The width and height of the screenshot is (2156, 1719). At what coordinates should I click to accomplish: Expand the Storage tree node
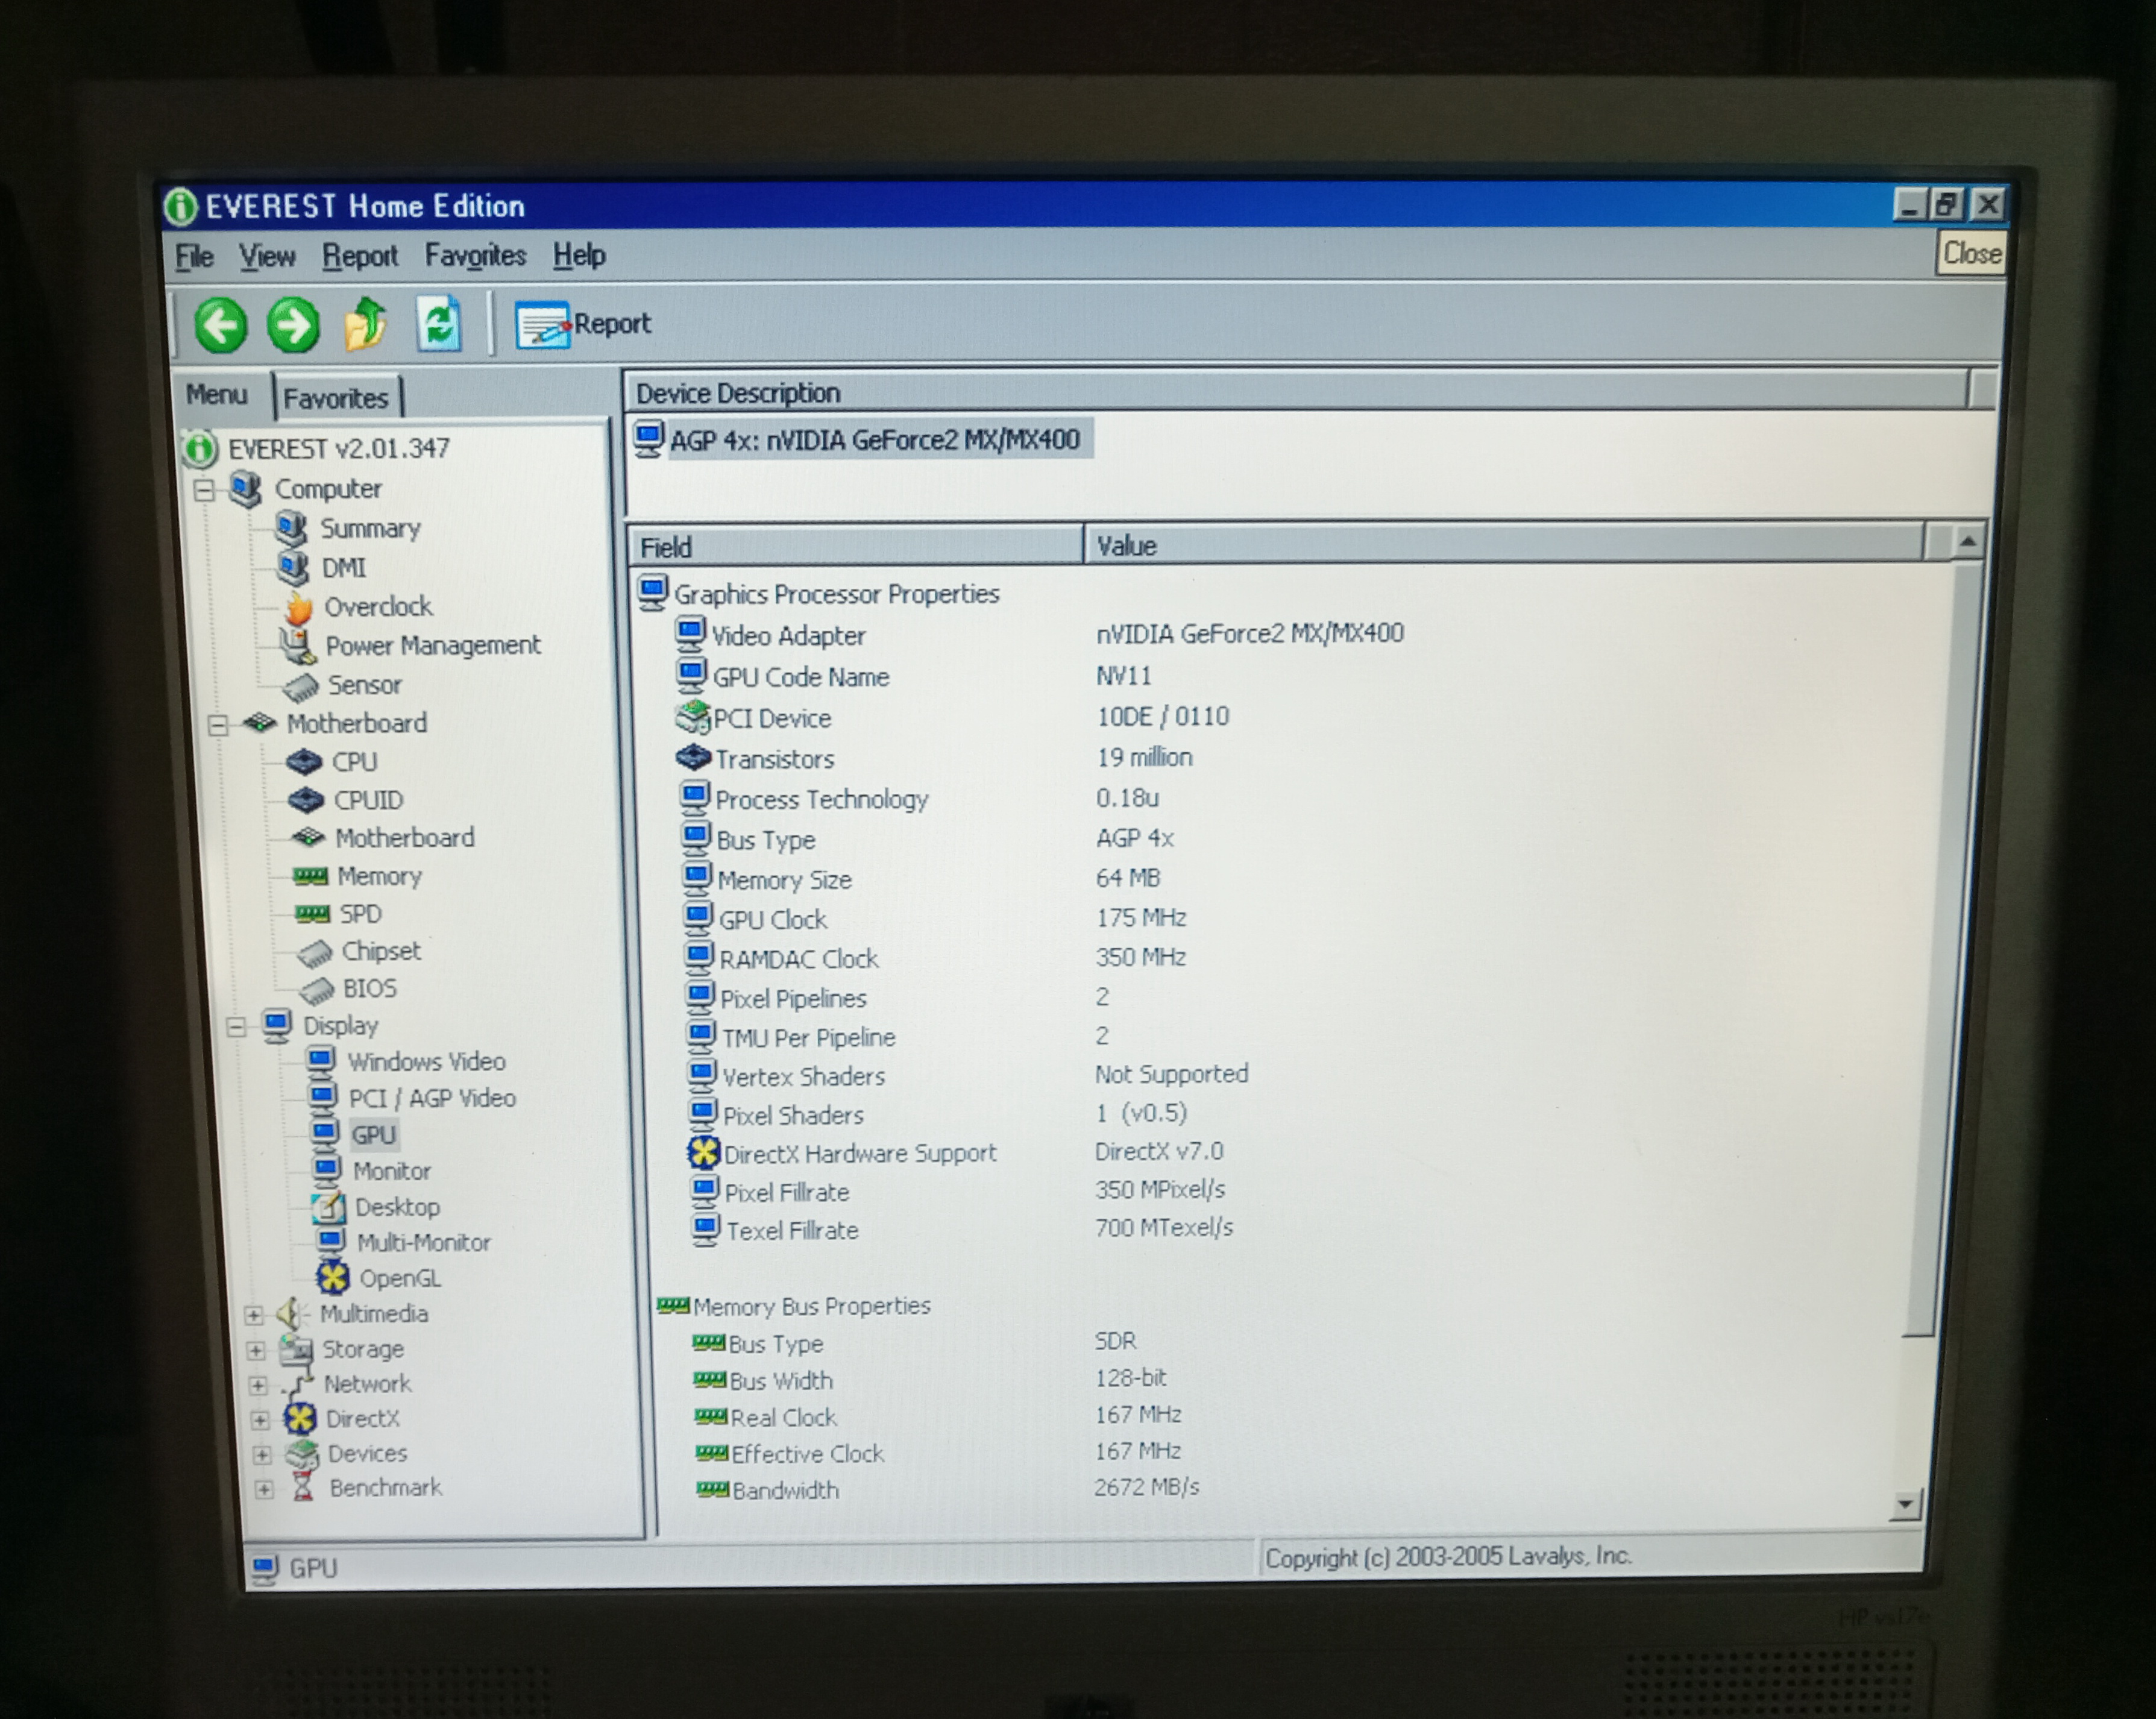tap(256, 1350)
